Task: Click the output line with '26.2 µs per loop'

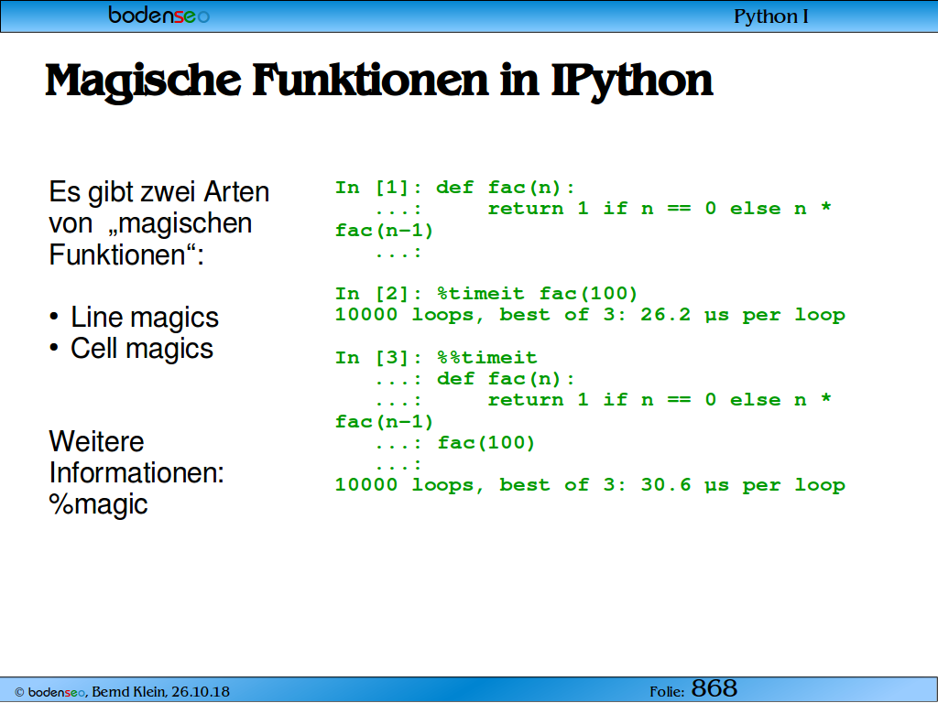Action: pyautogui.click(x=590, y=315)
